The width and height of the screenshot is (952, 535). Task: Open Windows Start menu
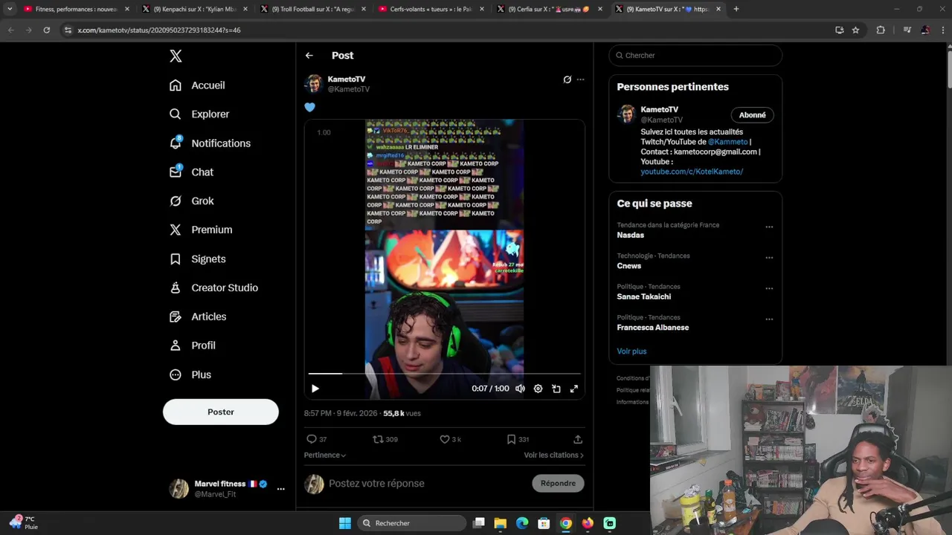[345, 523]
